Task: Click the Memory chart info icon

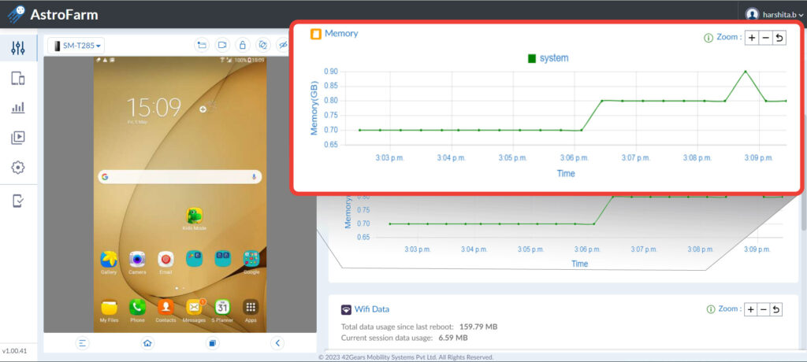Action: (708, 38)
